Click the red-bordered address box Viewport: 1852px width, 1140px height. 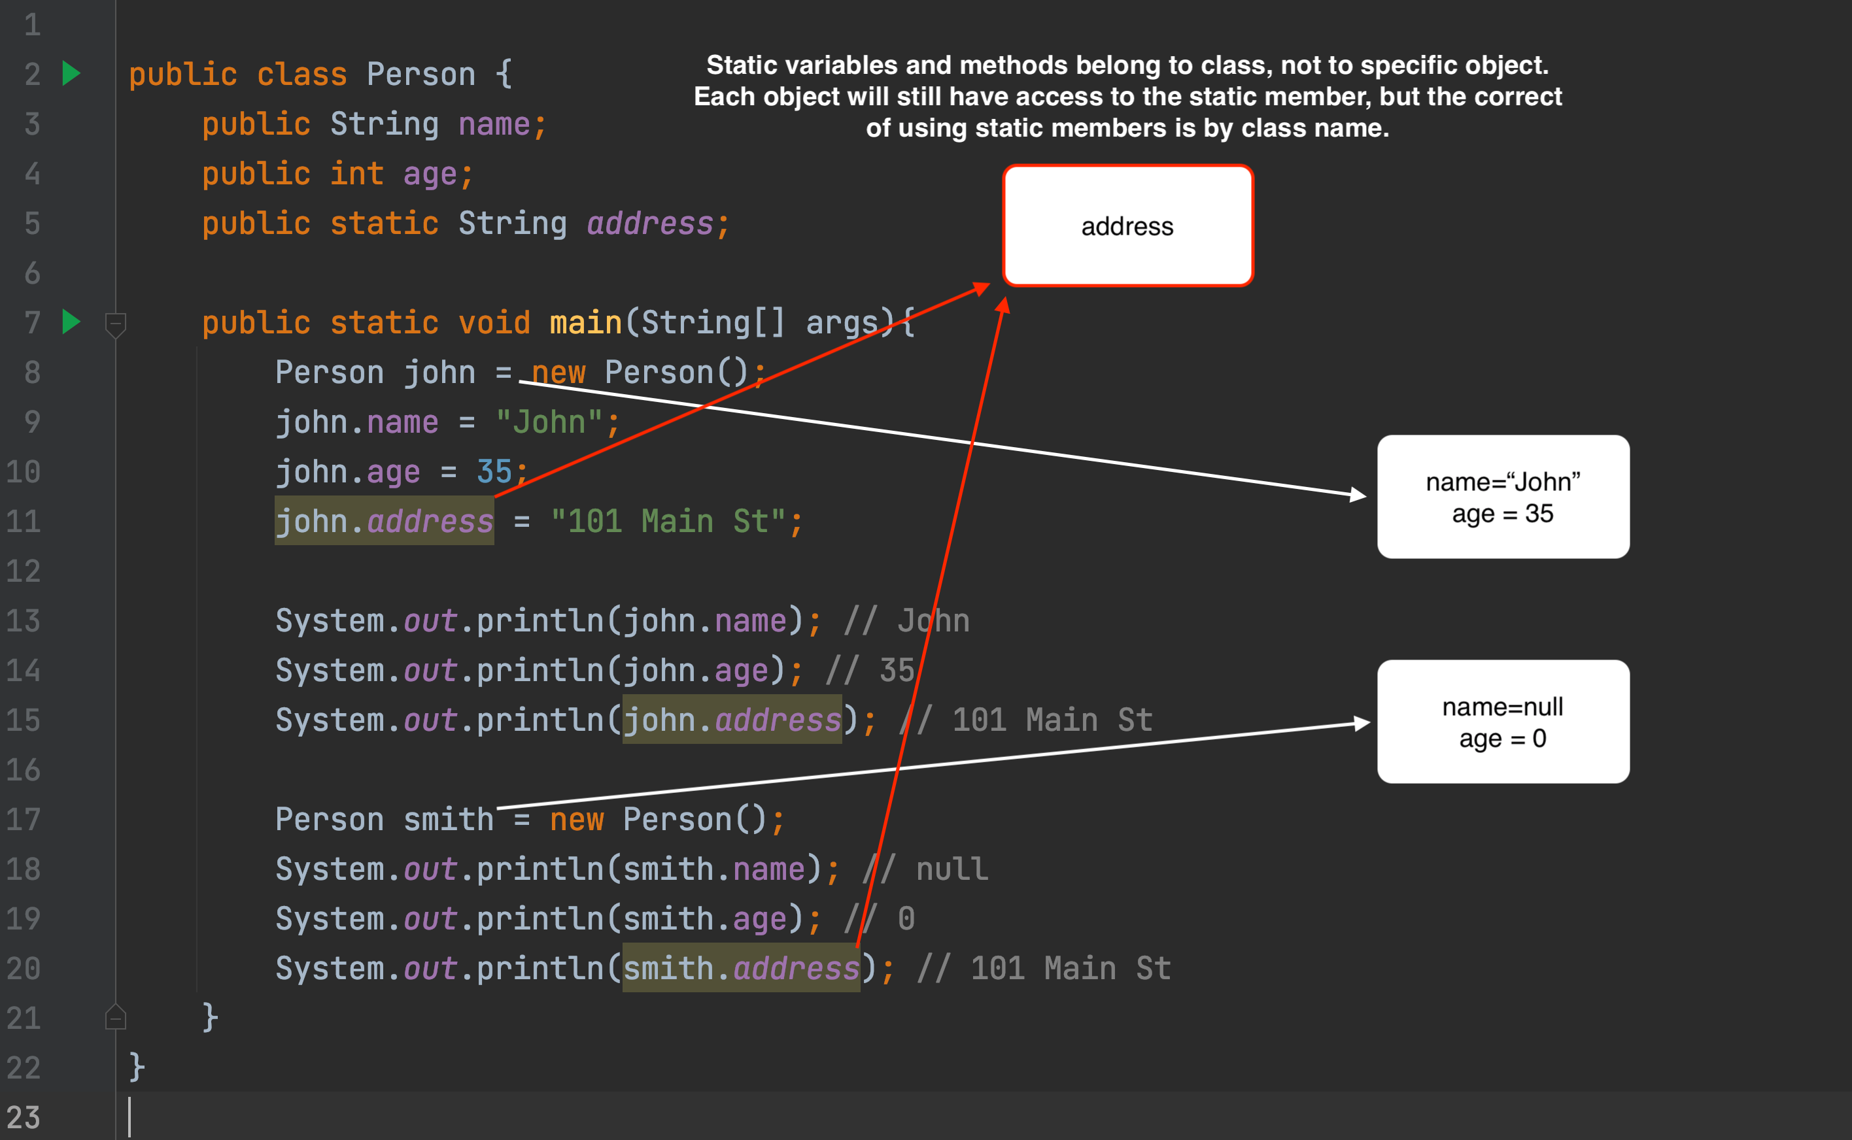[x=1127, y=226]
